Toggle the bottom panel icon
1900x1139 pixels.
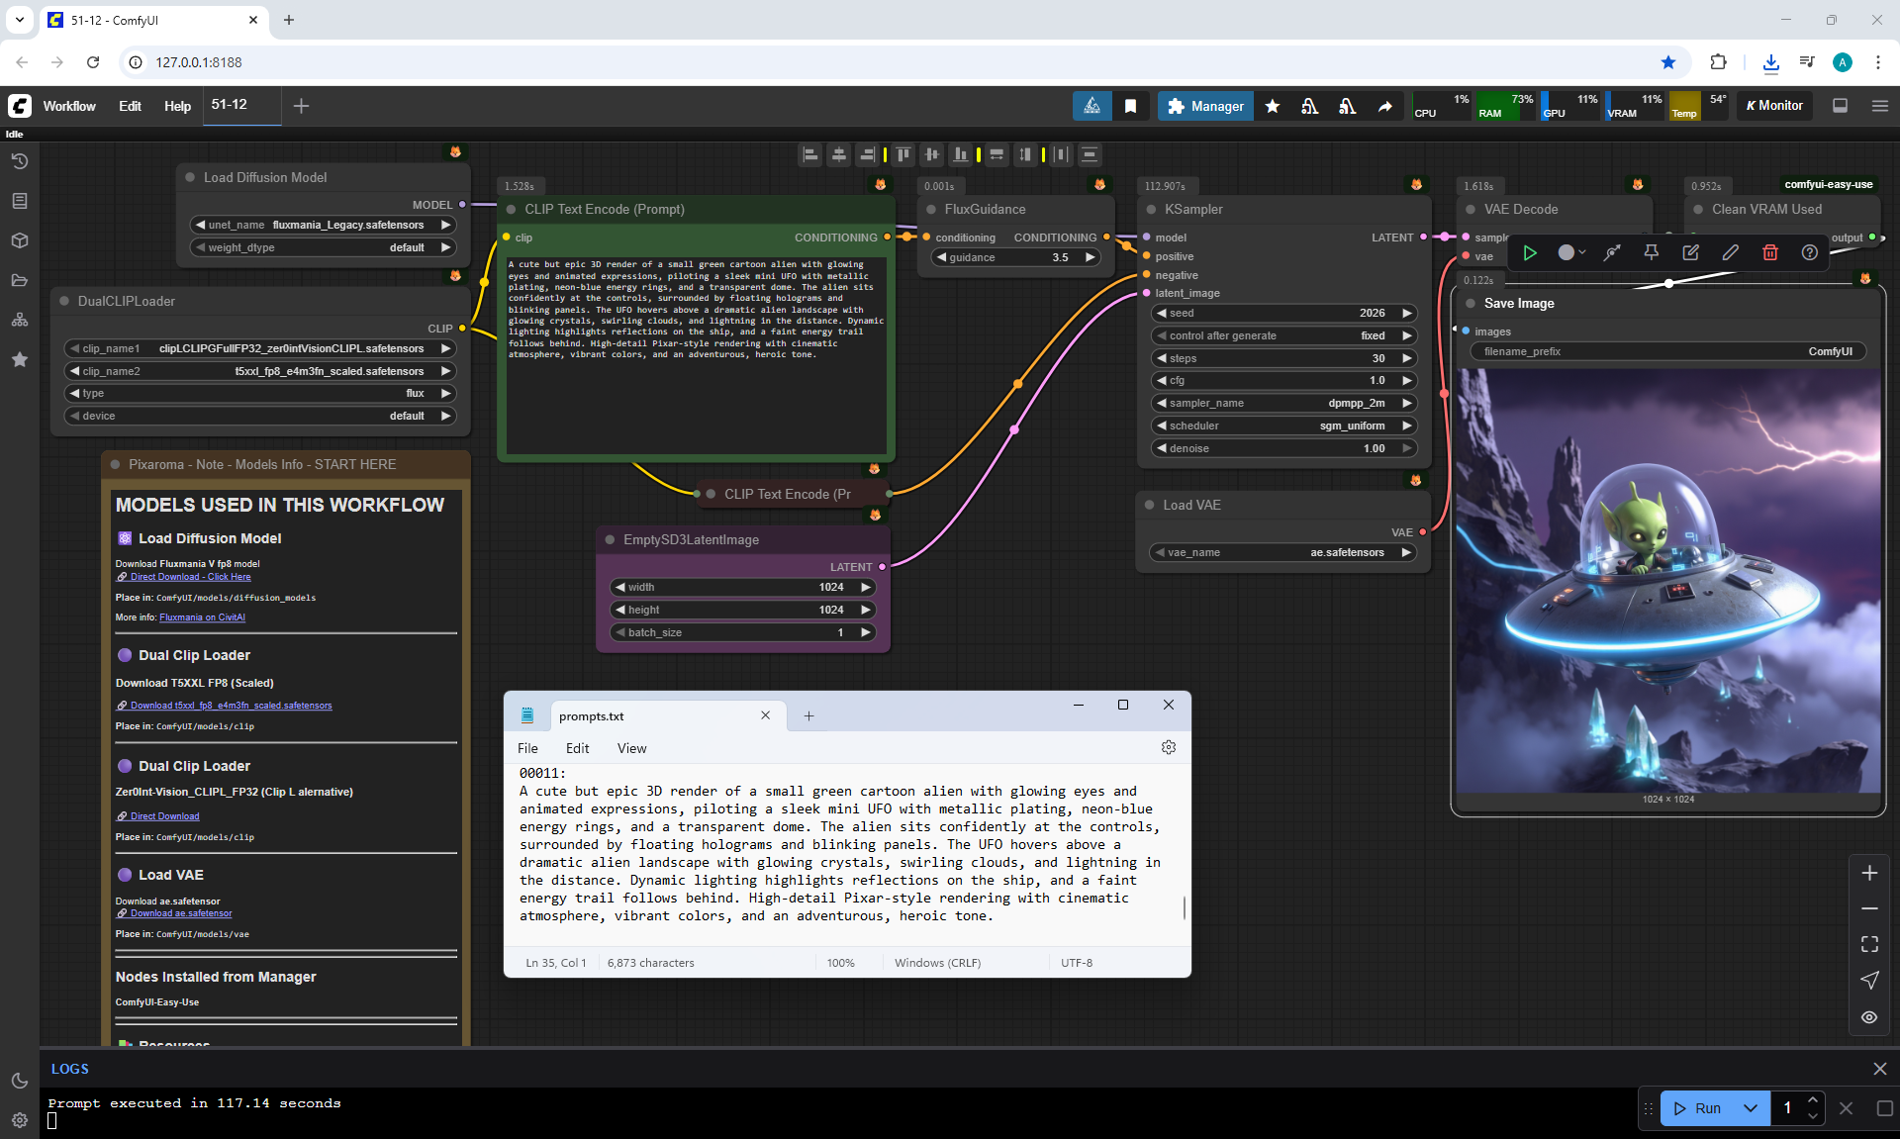click(1840, 106)
